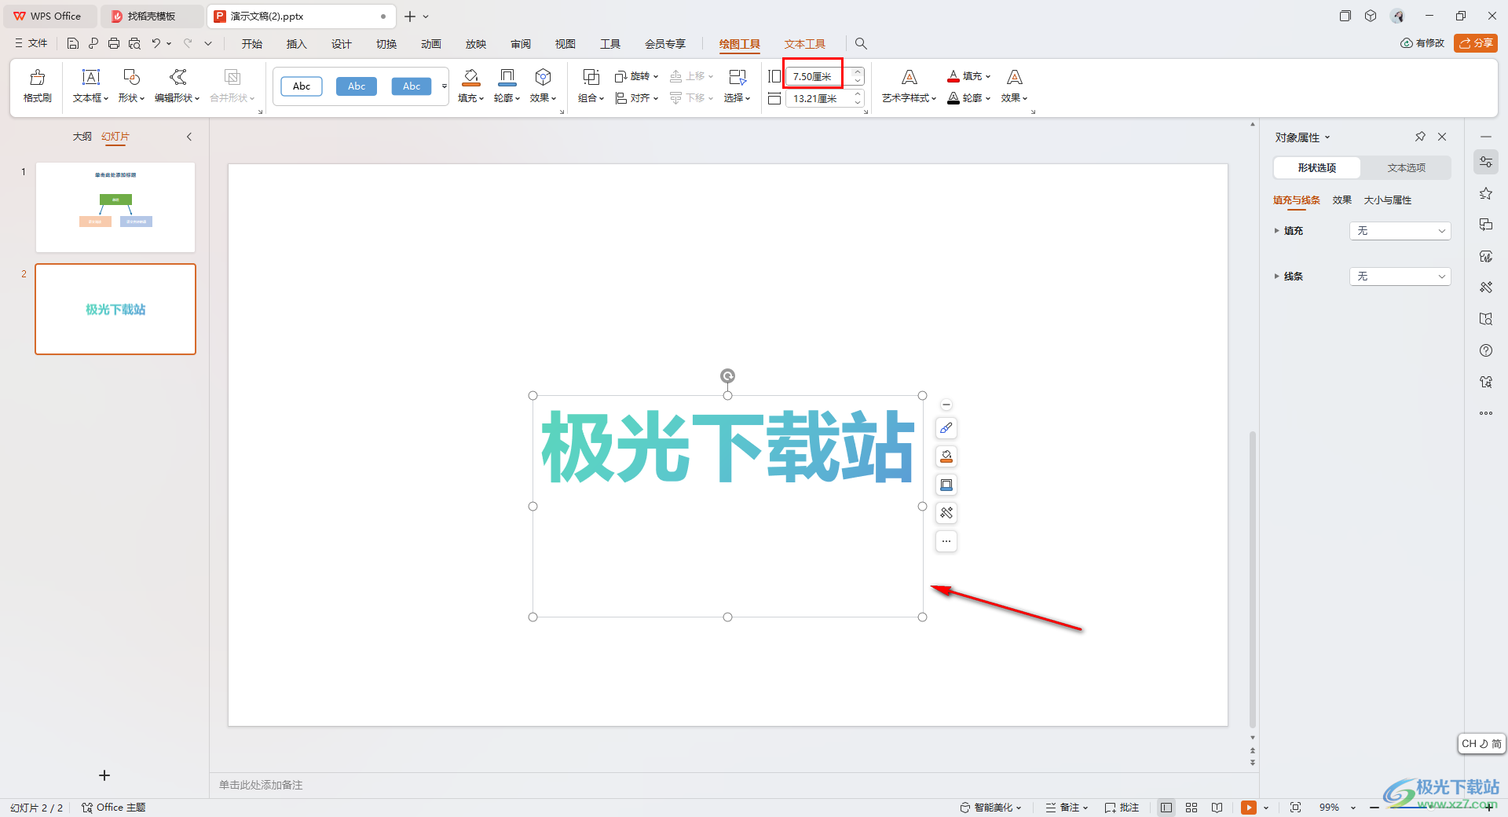1508x817 pixels.
Task: Select the flat blue Abc shape style
Action: pyautogui.click(x=357, y=86)
